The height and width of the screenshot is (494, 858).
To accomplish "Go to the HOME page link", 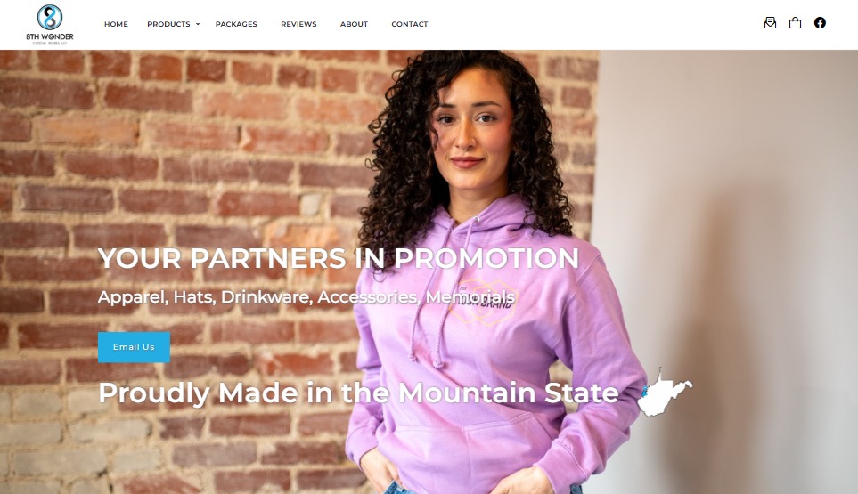I will pos(116,24).
